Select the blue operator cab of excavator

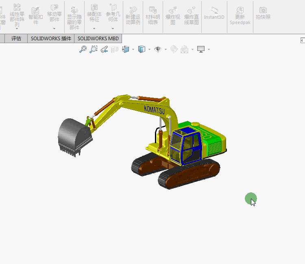186,146
